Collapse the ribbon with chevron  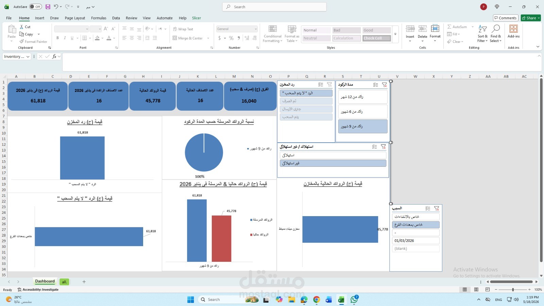pyautogui.click(x=538, y=47)
